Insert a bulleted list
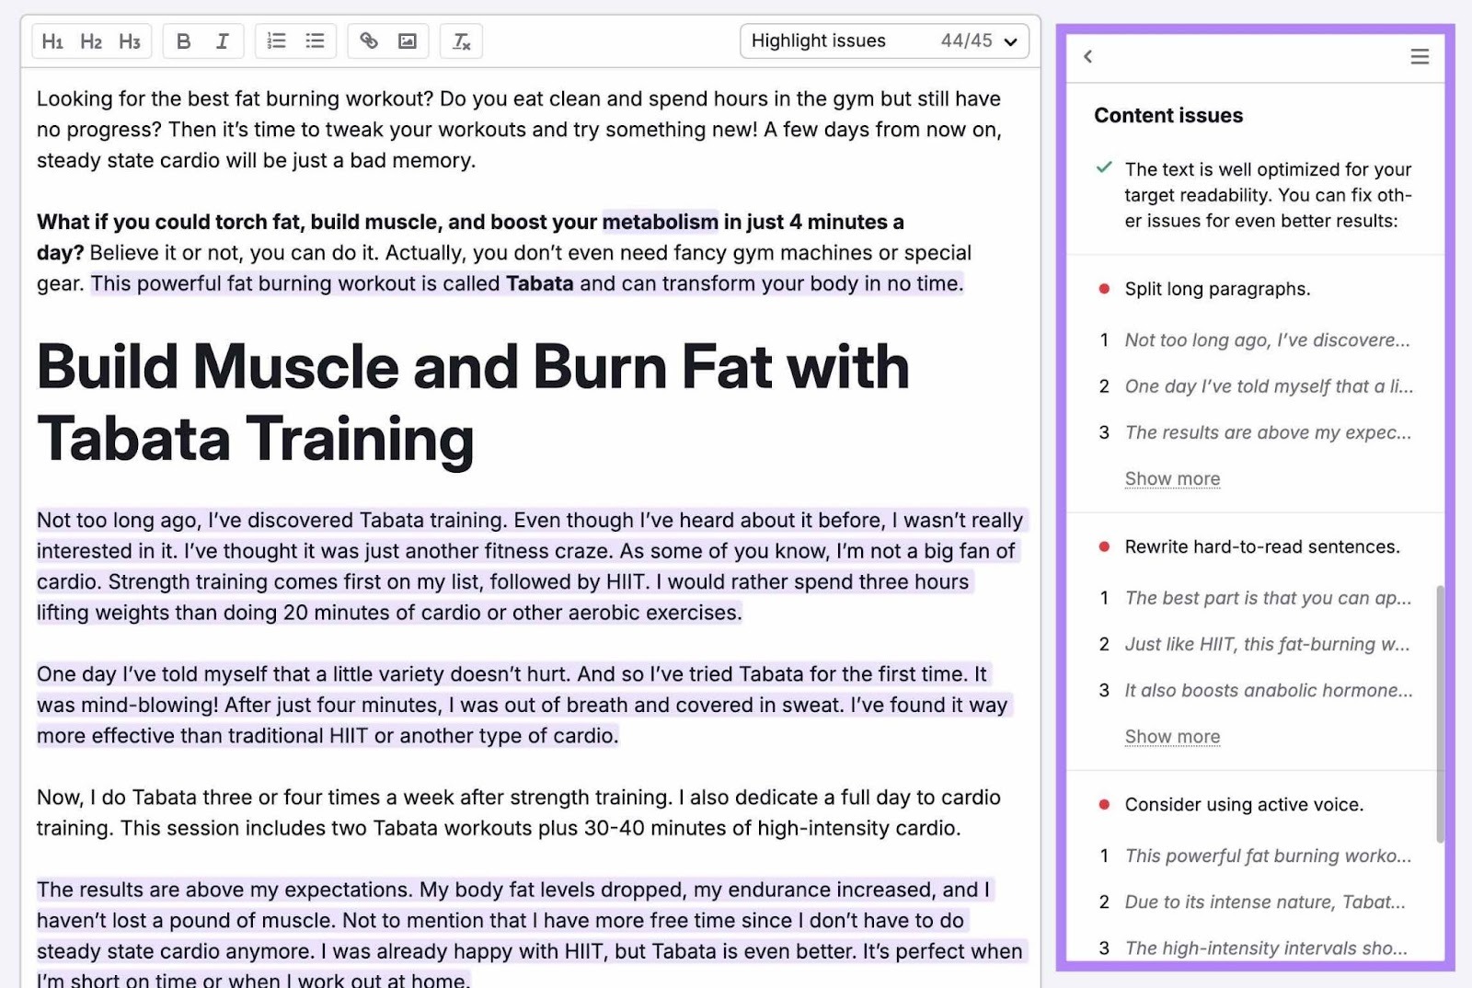Image resolution: width=1472 pixels, height=988 pixels. pos(315,40)
